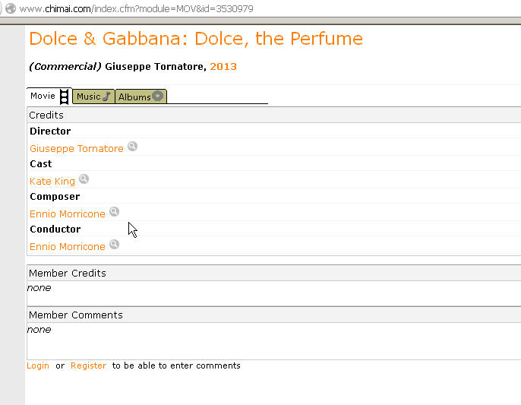The height and width of the screenshot is (405, 521).
Task: Click the 2013 year link
Action: [223, 67]
